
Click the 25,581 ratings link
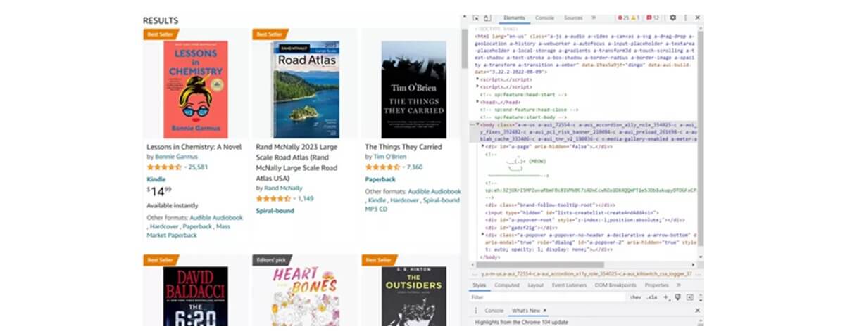pyautogui.click(x=199, y=168)
